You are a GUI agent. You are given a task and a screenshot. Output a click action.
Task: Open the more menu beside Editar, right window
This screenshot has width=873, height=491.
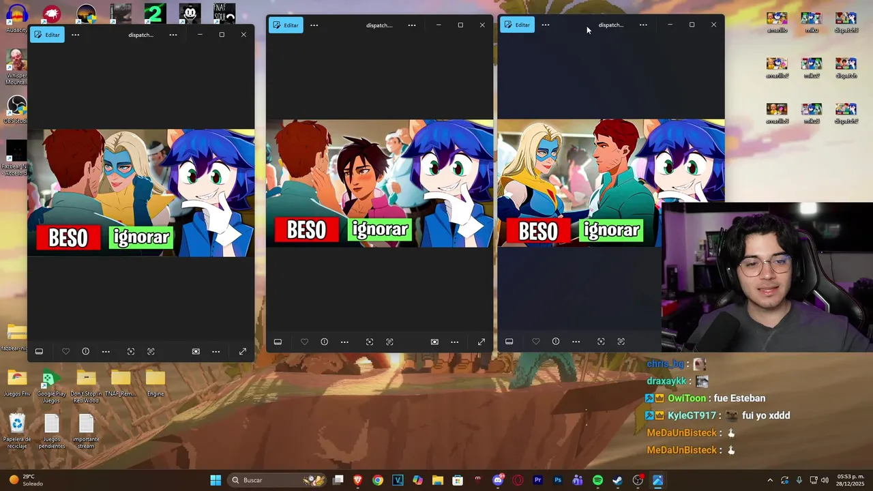(546, 25)
